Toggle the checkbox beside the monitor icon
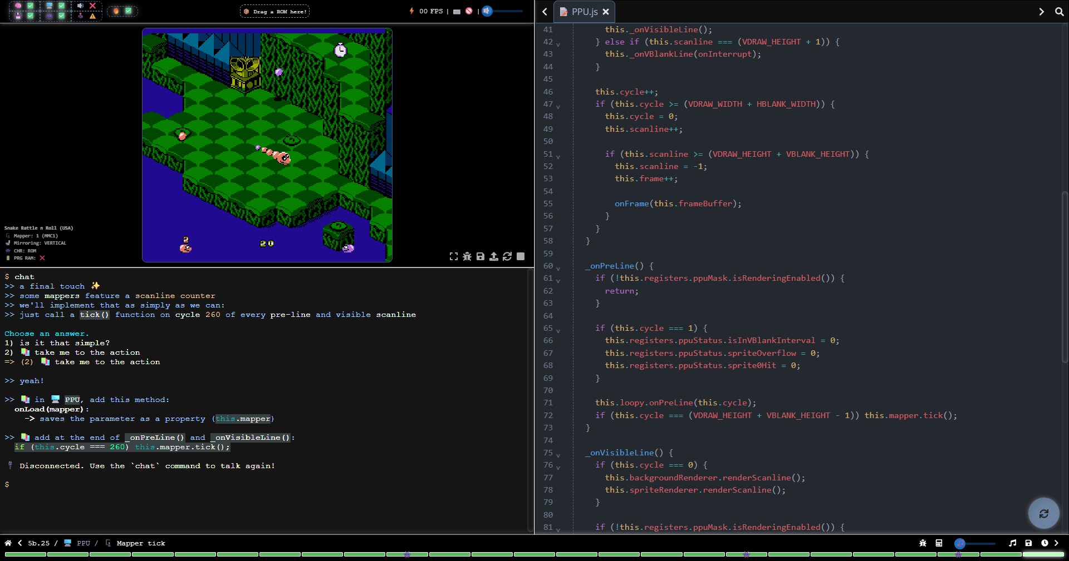Viewport: 1069px width, 561px height. click(62, 6)
